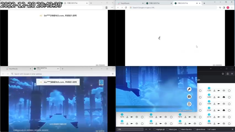Open side panel icon in Chrome toolbar

(224, 8)
